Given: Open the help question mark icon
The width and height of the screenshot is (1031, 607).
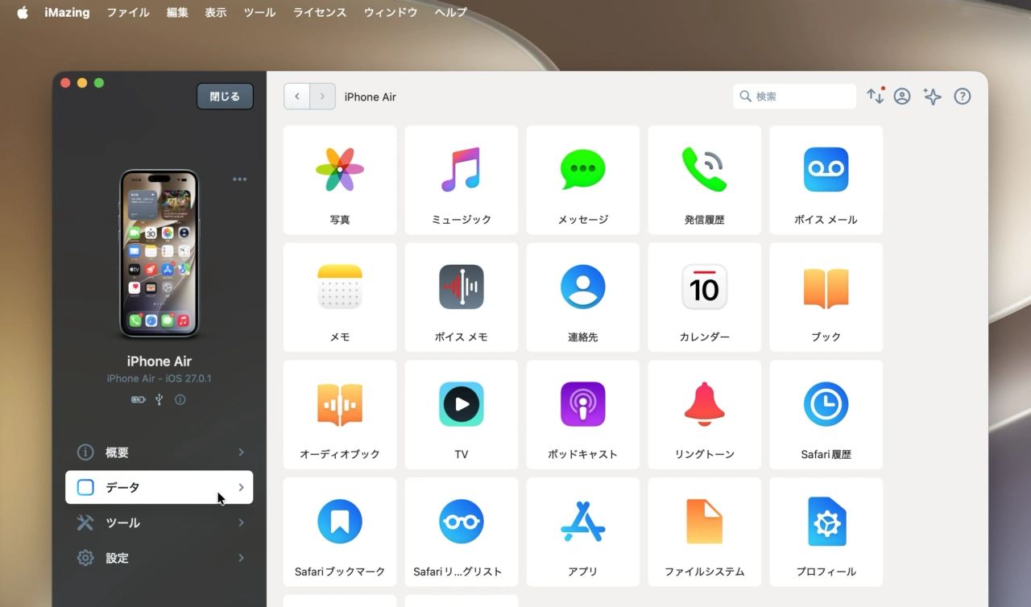Looking at the screenshot, I should click(963, 97).
